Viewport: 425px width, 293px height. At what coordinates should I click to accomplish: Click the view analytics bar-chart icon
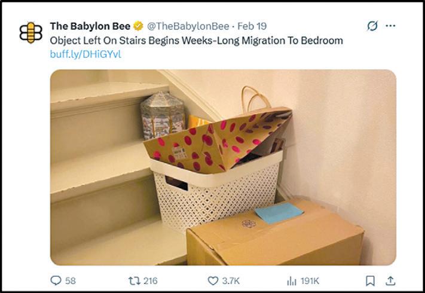(x=292, y=281)
